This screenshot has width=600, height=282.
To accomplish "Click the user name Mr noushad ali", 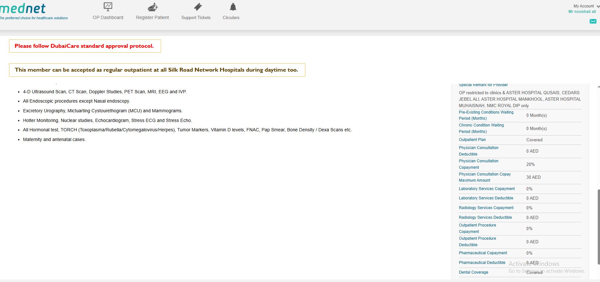I will tap(582, 12).
